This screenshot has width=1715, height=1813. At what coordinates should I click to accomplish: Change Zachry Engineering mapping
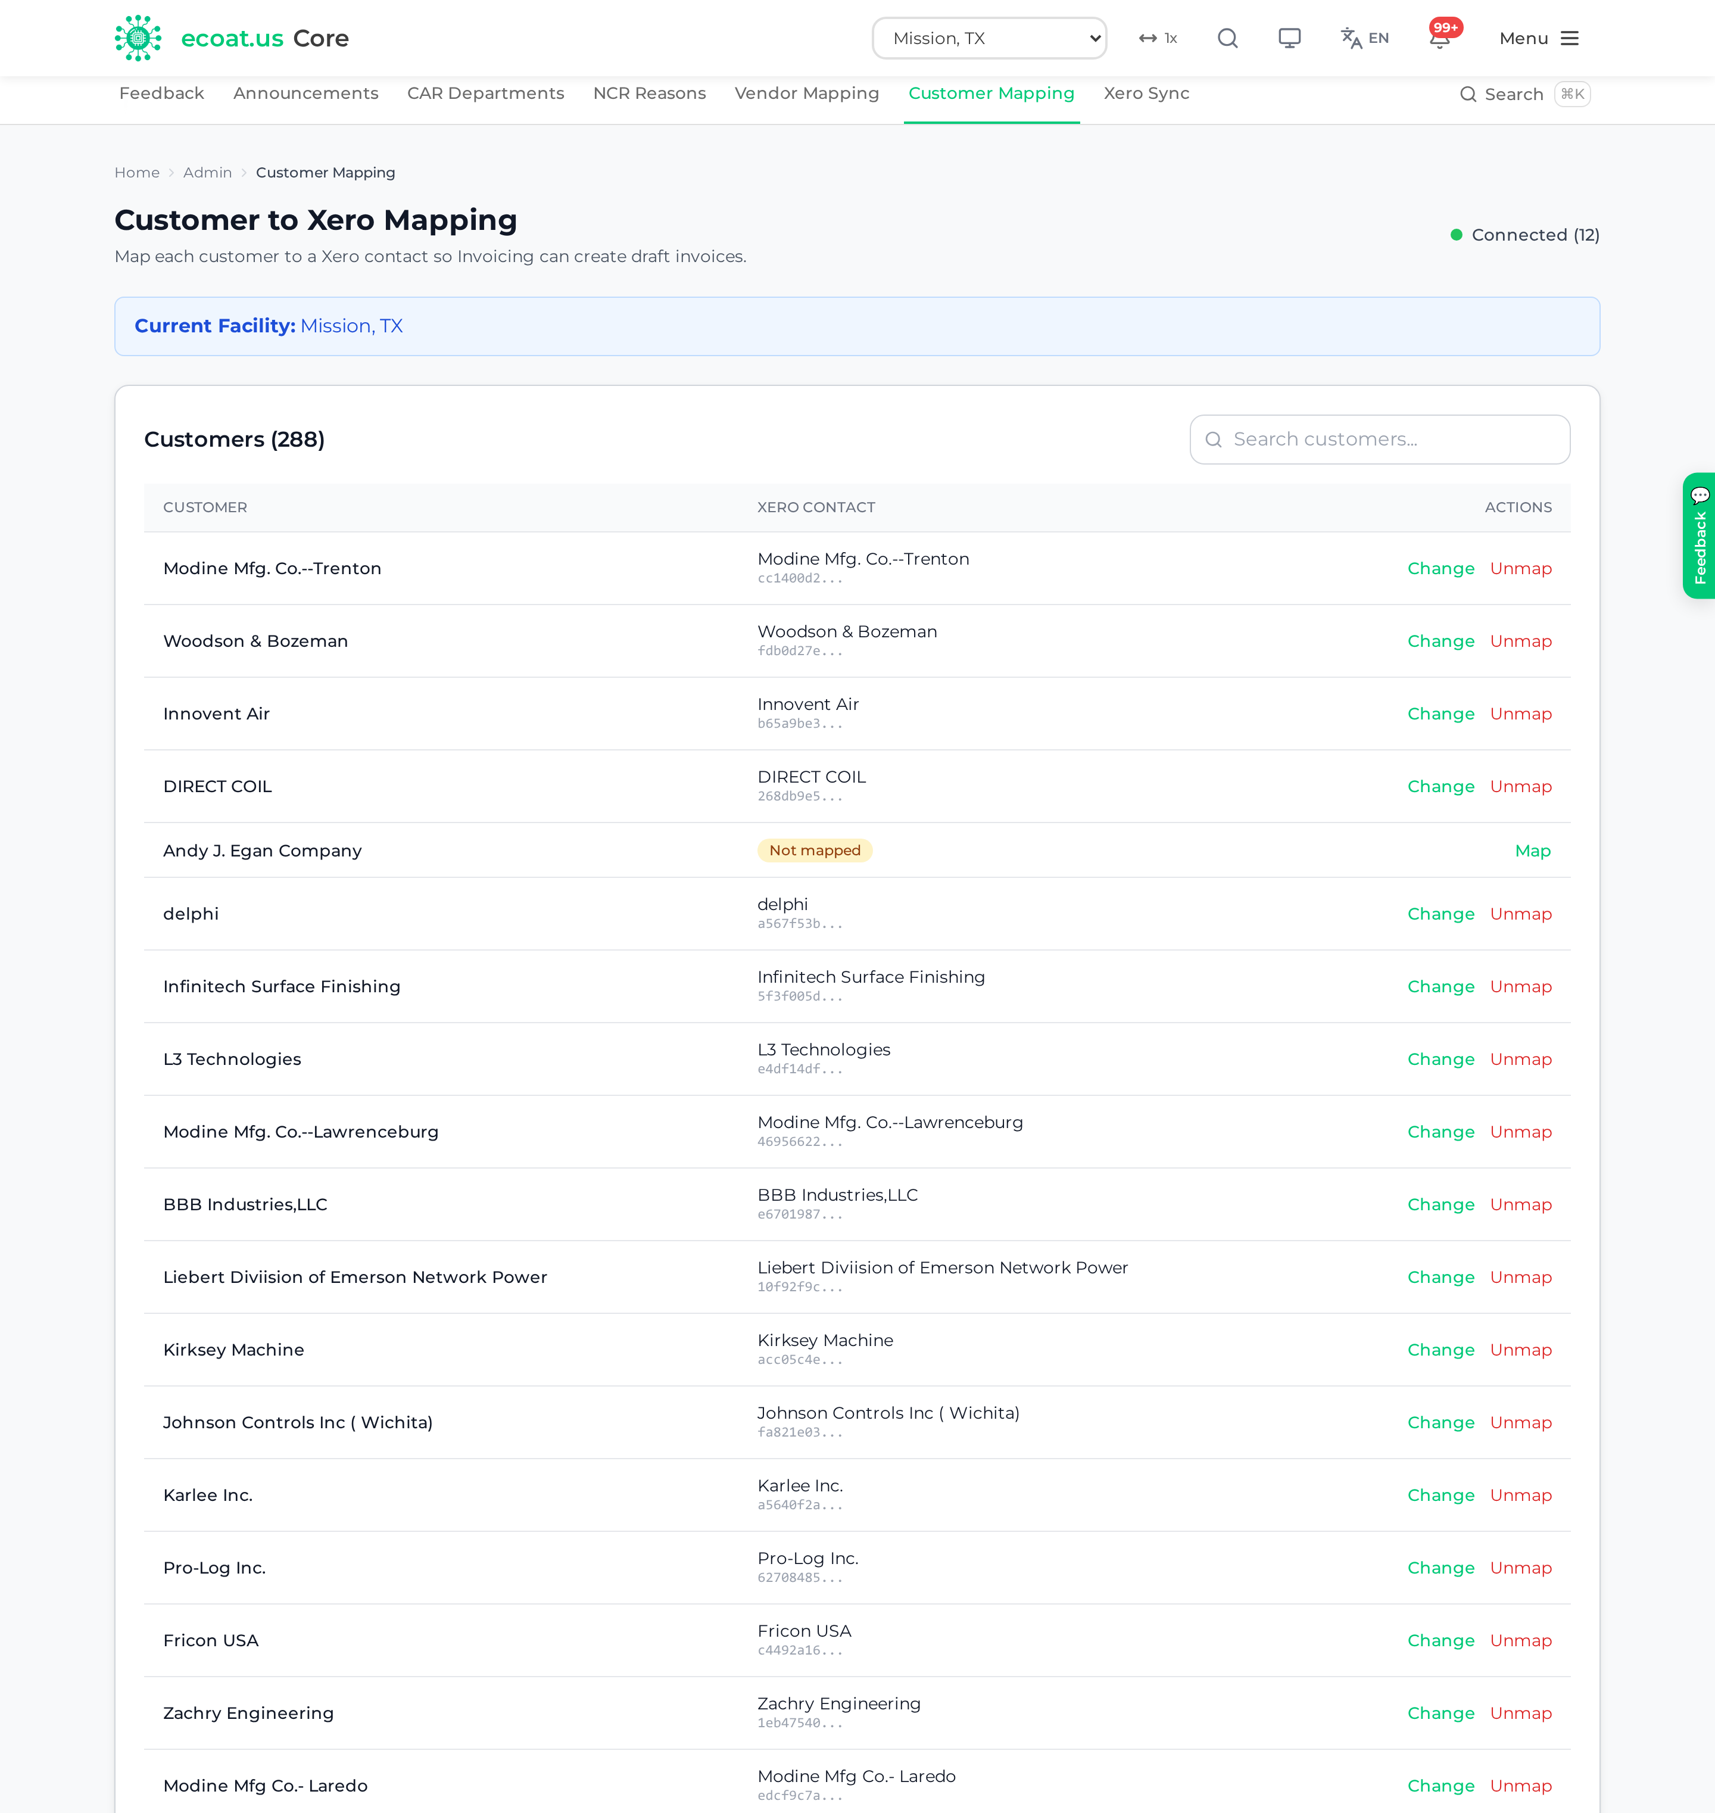[1440, 1714]
